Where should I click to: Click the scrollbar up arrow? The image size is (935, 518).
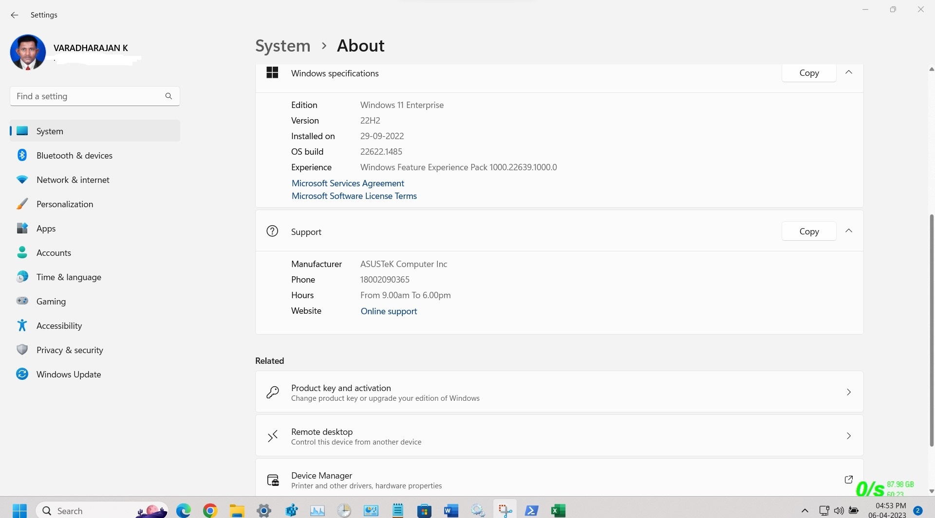click(932, 70)
